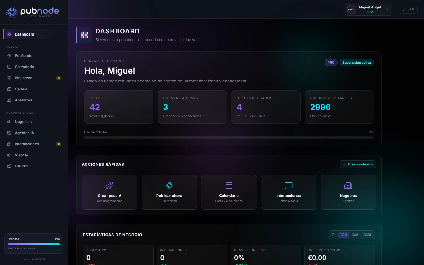Click the Negocios building icon in sidebar
The width and height of the screenshot is (424, 265).
point(9,122)
